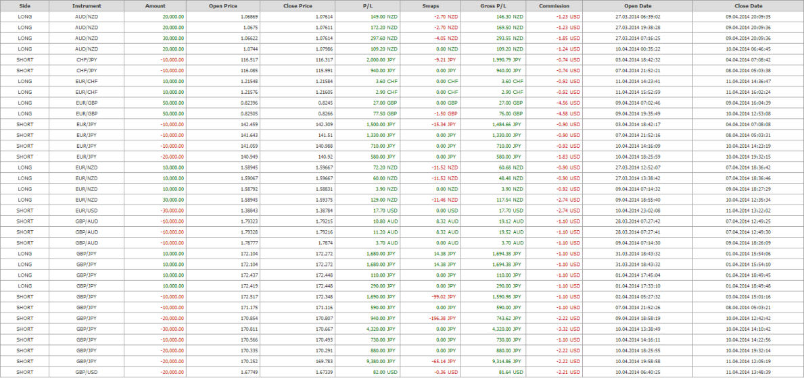The width and height of the screenshot is (804, 378).
Task: Click close date 11.04.2014 16:02:24
Action: click(748, 92)
